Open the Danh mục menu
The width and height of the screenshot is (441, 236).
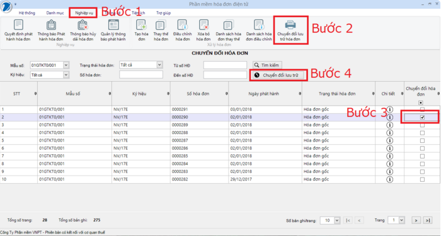55,13
